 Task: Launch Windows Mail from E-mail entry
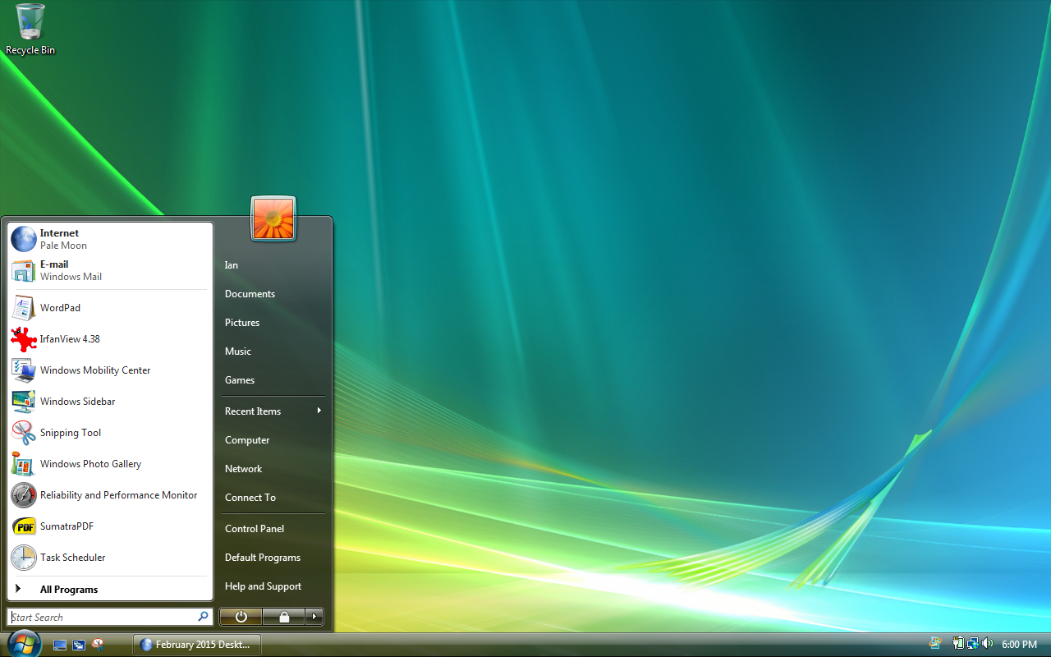pyautogui.click(x=110, y=270)
